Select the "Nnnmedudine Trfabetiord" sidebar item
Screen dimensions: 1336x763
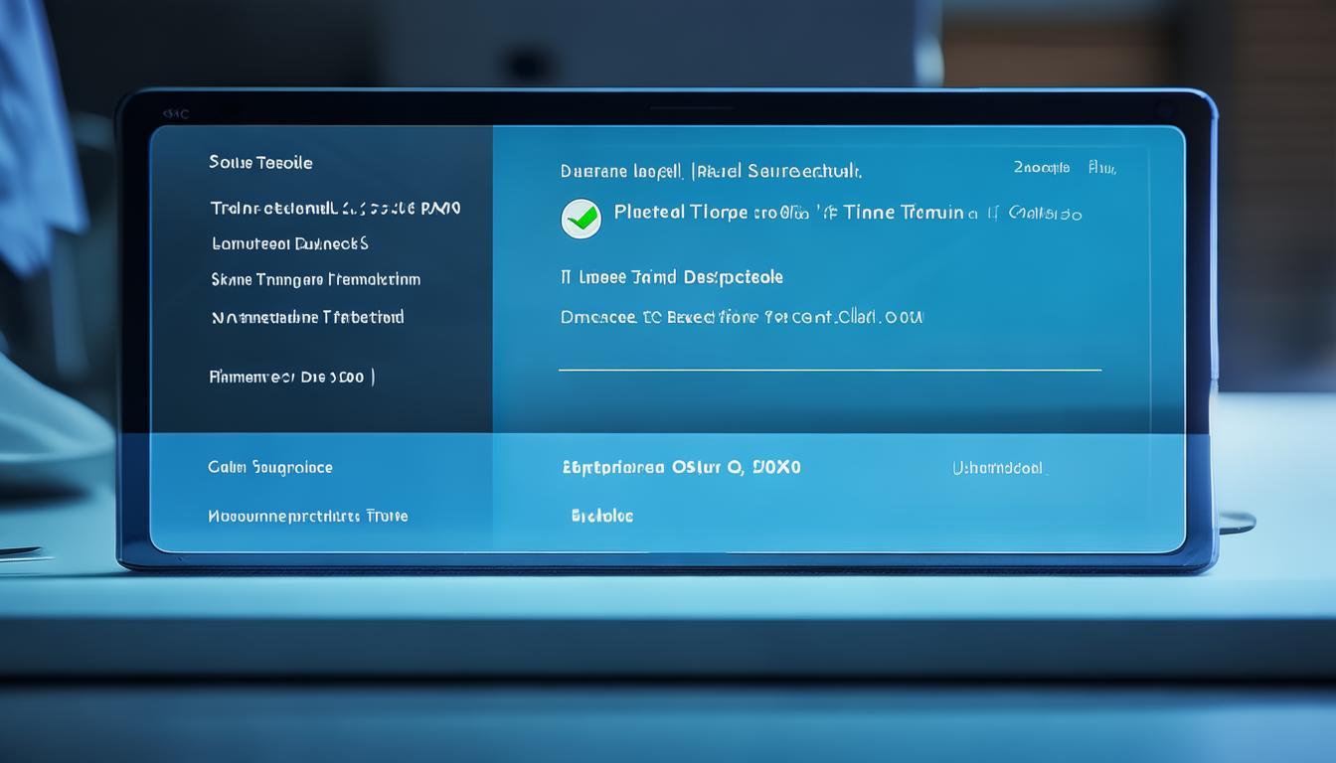(307, 318)
